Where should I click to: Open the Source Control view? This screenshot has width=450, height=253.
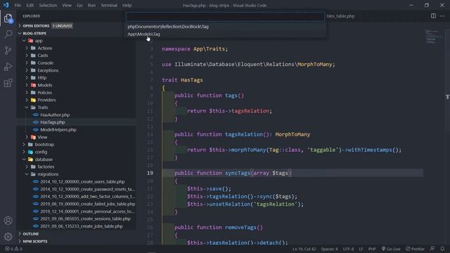(x=8, y=51)
